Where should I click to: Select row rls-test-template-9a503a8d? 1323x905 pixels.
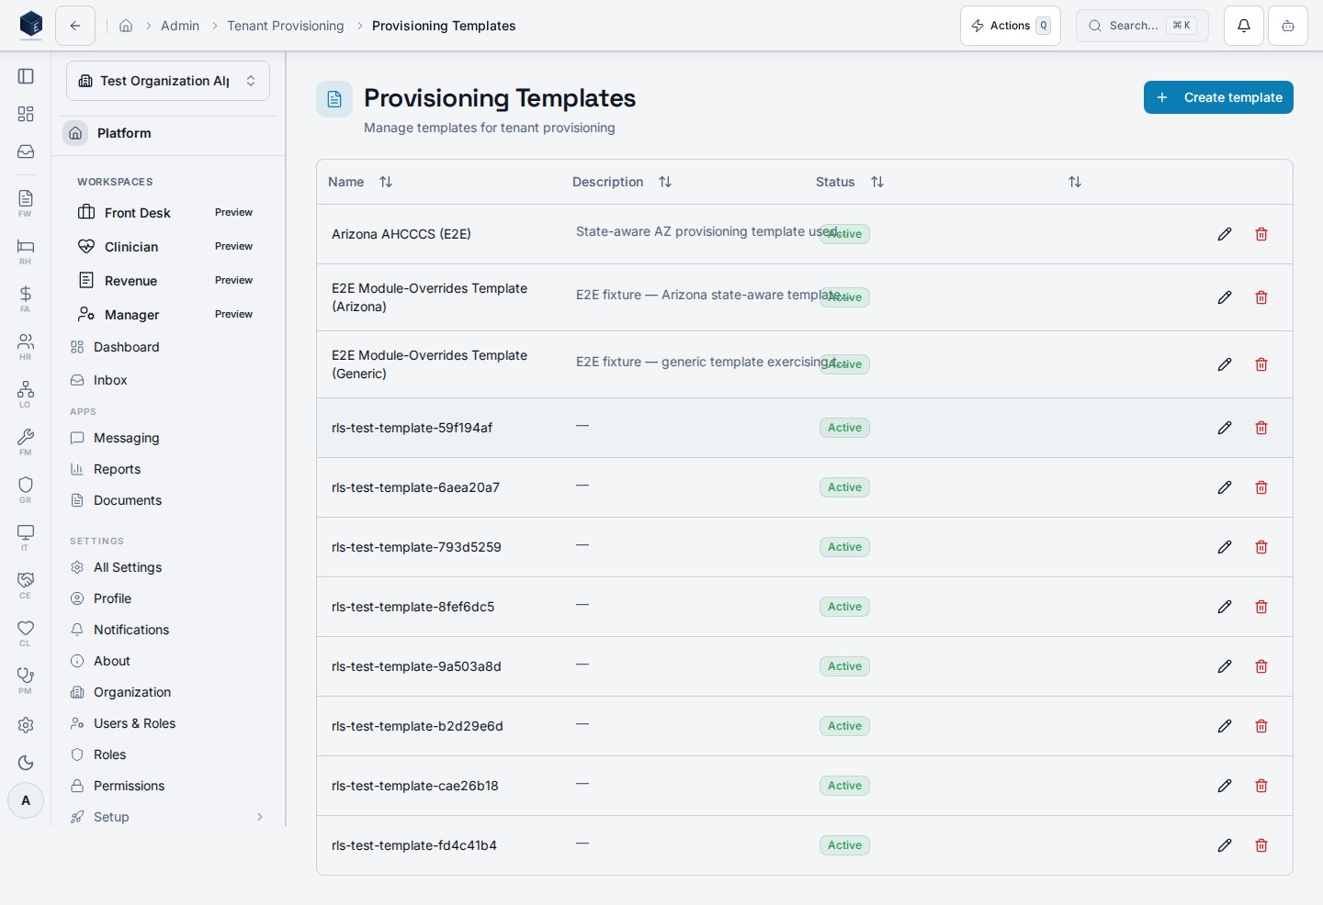point(805,666)
